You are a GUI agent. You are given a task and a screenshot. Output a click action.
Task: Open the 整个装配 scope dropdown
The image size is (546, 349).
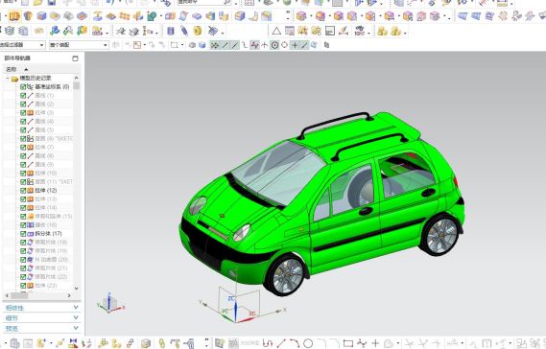(106, 45)
